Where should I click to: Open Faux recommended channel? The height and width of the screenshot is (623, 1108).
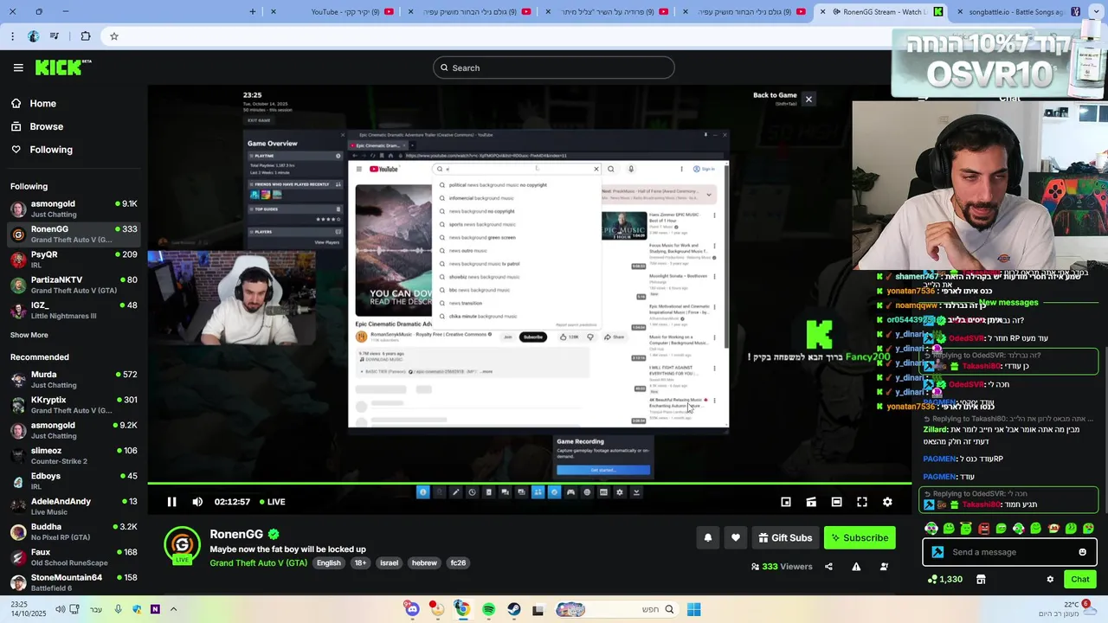click(x=74, y=556)
